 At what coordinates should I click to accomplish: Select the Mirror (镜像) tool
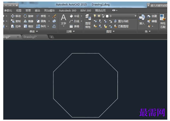28,21
